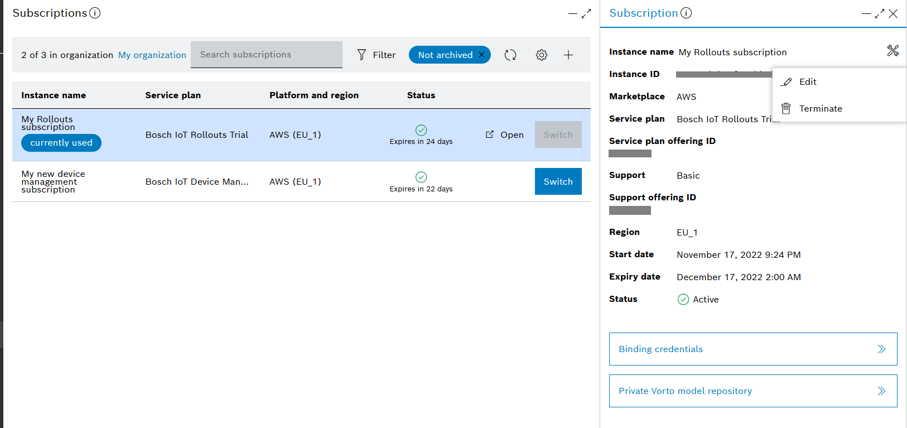The width and height of the screenshot is (907, 428).
Task: Minimize the Subscriptions panel
Action: [x=572, y=13]
